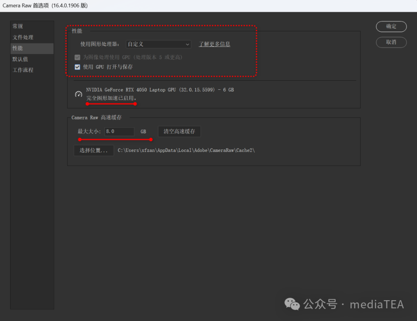Click the CameraRaw Cache2 path text
417x321 pixels.
click(186, 150)
